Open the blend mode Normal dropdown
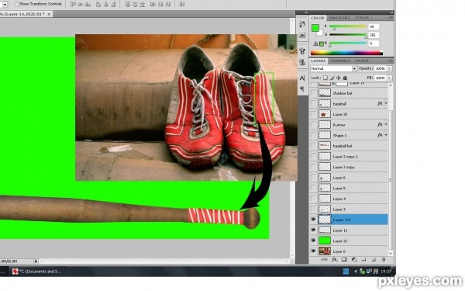This screenshot has height=291, width=465. (x=333, y=68)
